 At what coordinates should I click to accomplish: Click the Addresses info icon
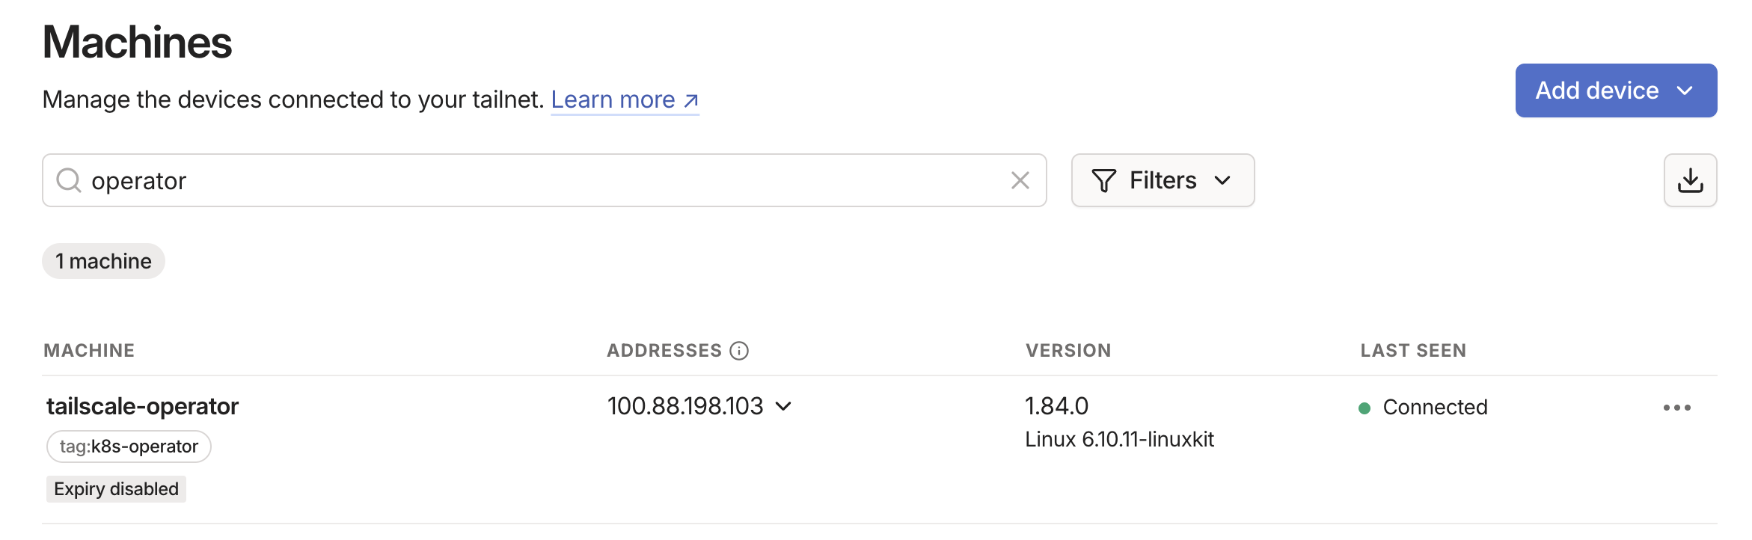[x=739, y=351]
